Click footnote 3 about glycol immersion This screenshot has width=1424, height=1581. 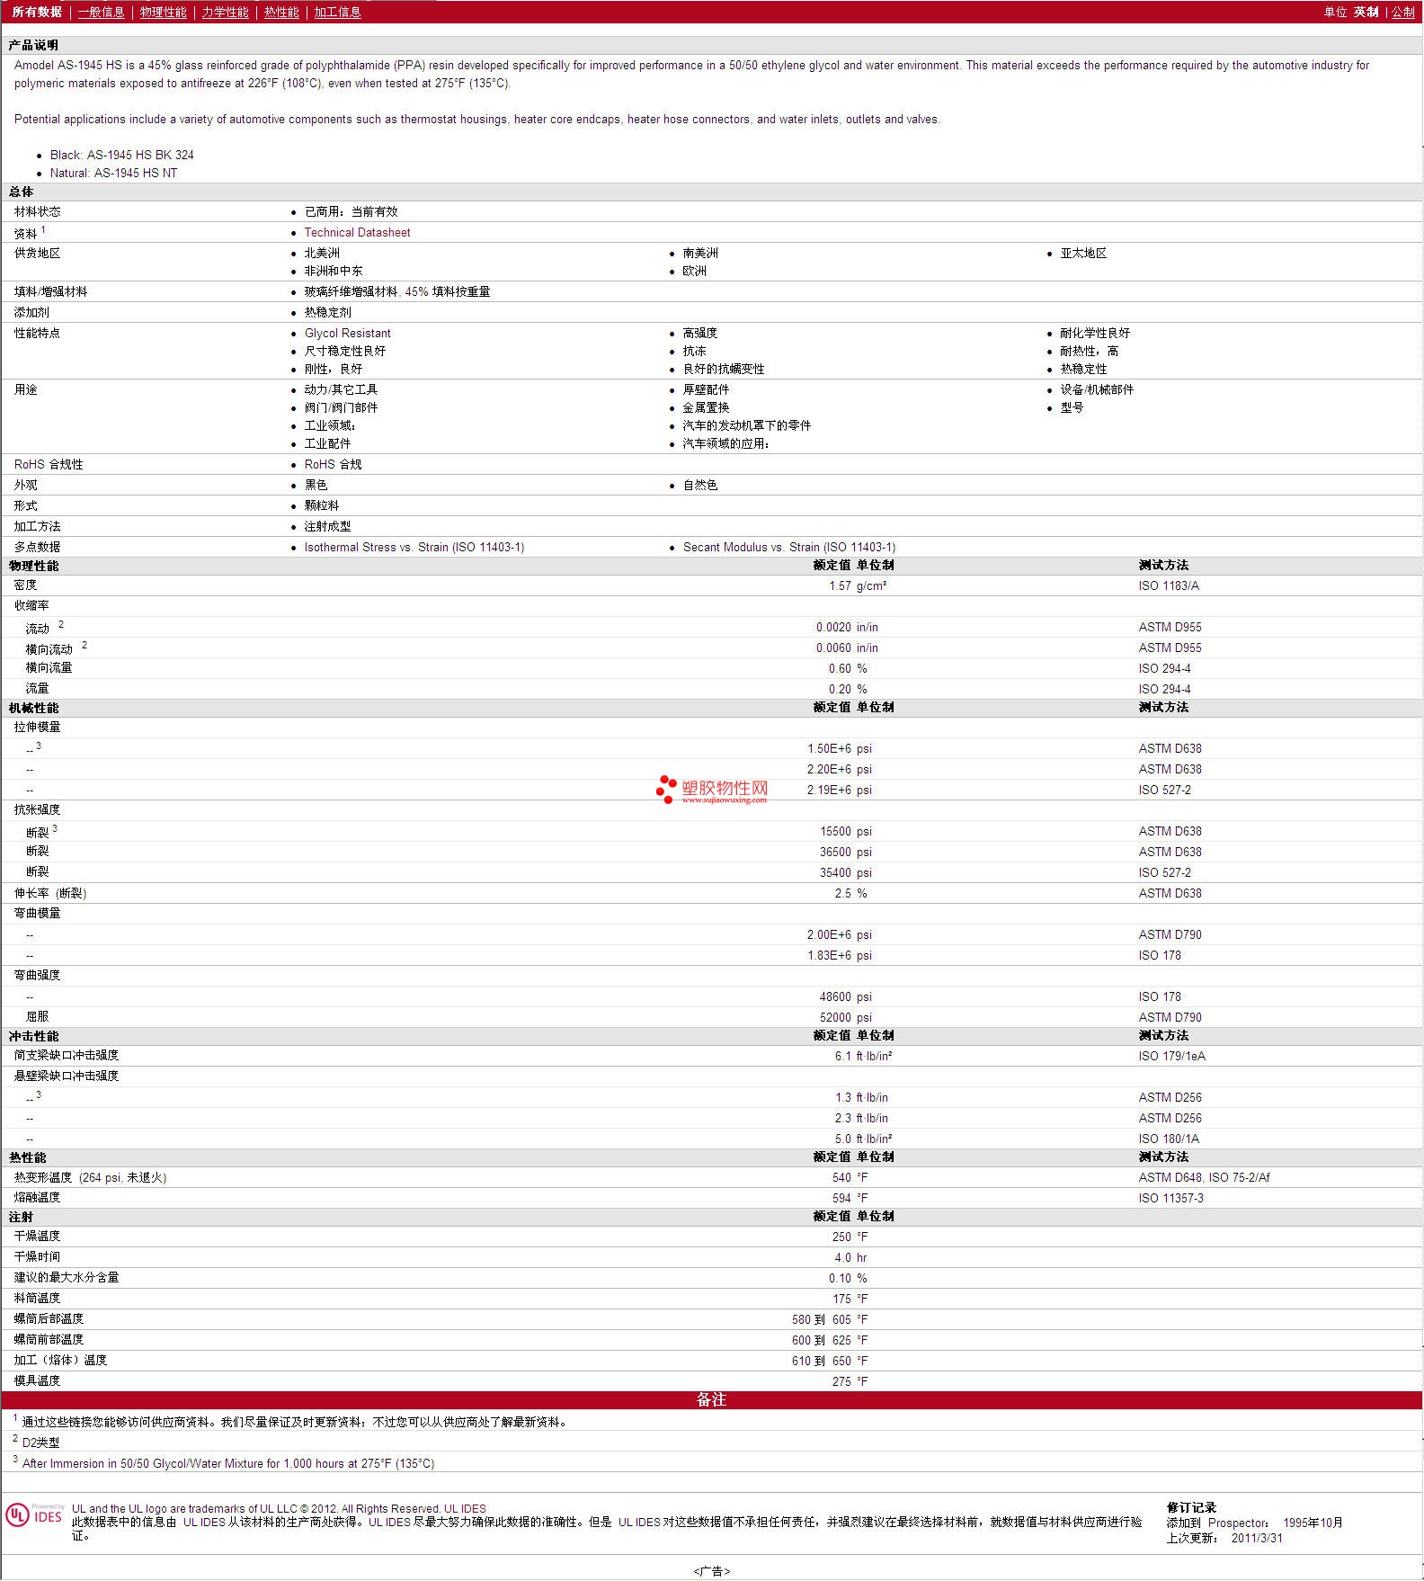coord(228,1463)
